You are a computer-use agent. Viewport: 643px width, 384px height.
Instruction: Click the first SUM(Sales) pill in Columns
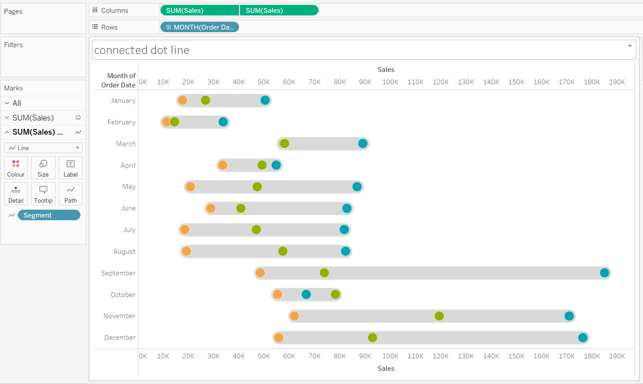(199, 10)
